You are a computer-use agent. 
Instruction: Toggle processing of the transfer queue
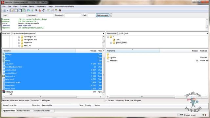[x=32, y=10]
